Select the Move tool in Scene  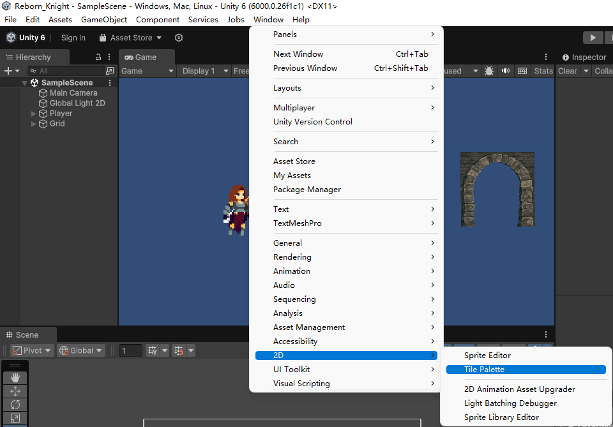[15, 391]
